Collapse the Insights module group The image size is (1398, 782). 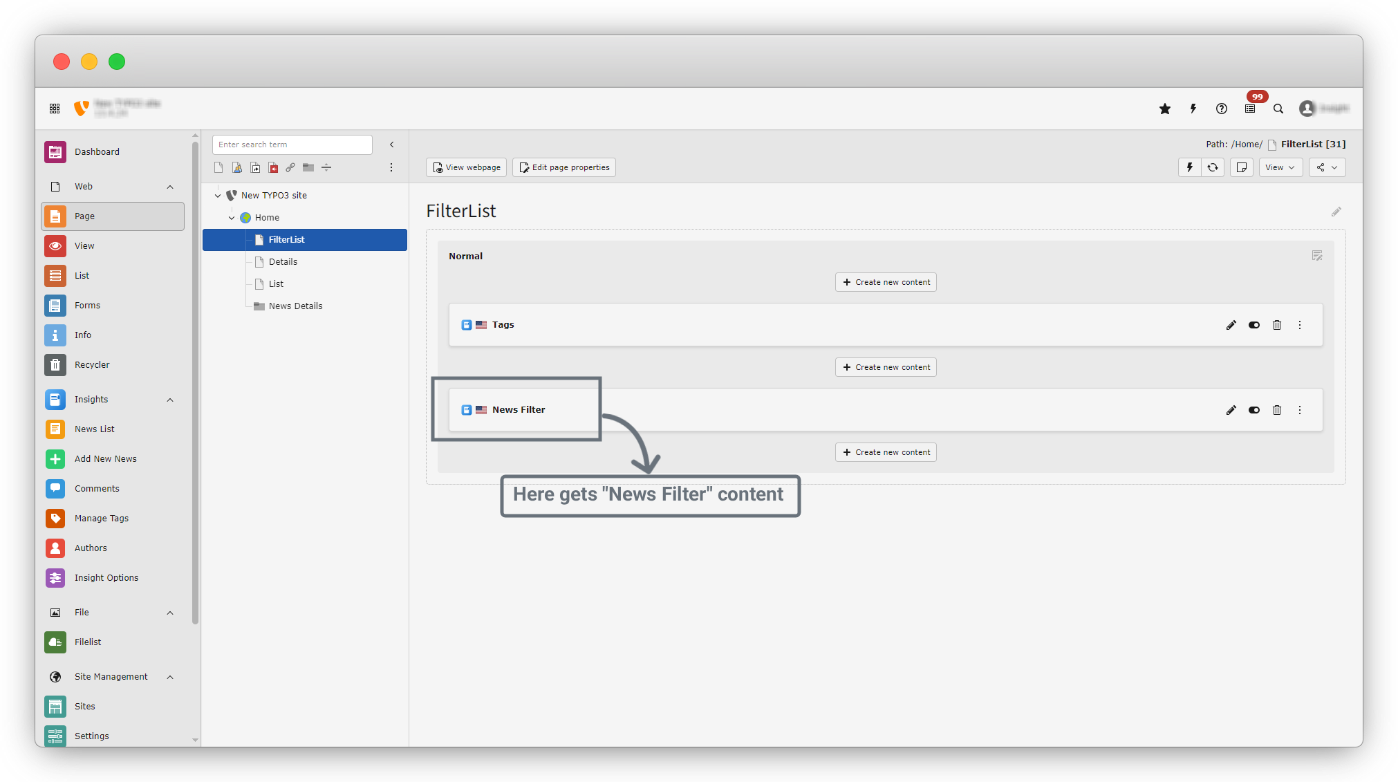tap(170, 400)
